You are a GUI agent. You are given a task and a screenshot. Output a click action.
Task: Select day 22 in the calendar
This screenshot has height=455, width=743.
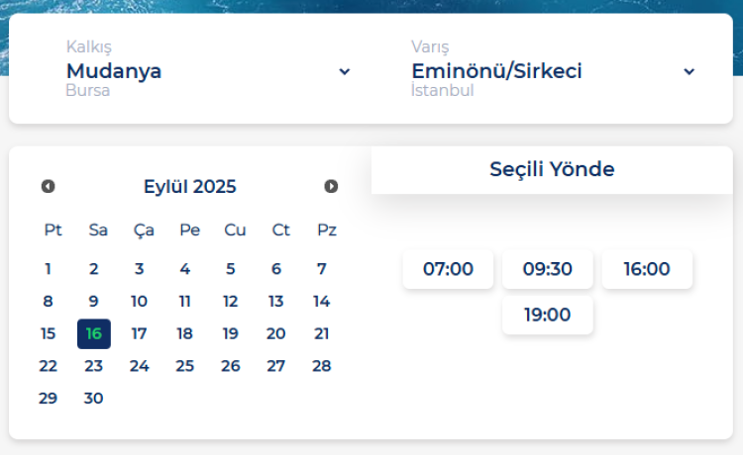[x=49, y=366]
